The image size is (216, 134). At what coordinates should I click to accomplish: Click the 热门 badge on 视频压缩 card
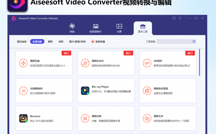66,53
